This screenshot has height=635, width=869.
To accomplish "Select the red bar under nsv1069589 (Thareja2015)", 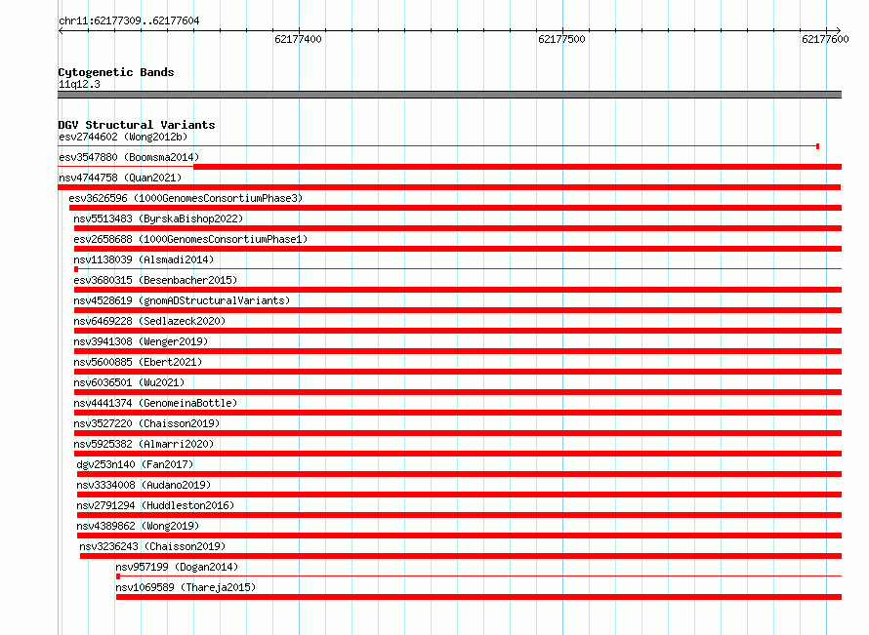I will coord(478,597).
